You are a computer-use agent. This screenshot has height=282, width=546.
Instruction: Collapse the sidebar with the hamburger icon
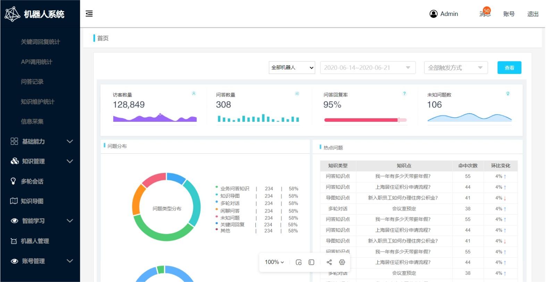click(89, 14)
